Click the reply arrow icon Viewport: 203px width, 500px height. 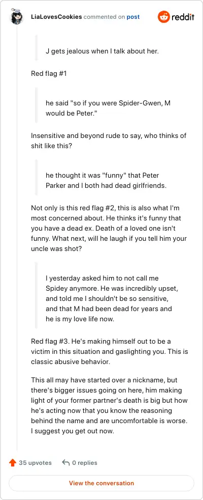tap(66, 463)
